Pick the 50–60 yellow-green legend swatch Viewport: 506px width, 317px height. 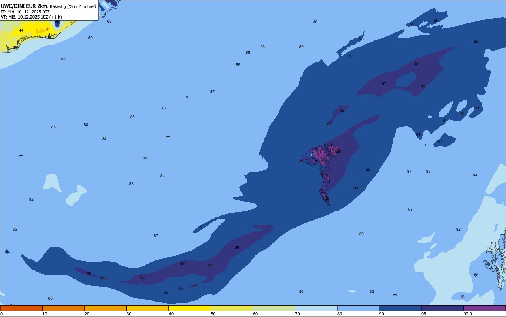point(232,308)
